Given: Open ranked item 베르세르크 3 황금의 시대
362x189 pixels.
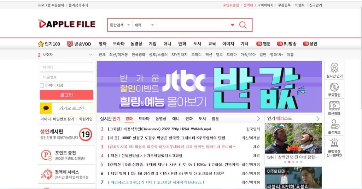Looking at the screenshot, I should click(156, 182).
